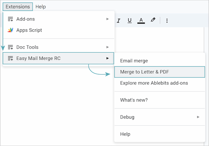Click Help in the Easy Mail Merge submenu
209x146 pixels.
(160, 134)
